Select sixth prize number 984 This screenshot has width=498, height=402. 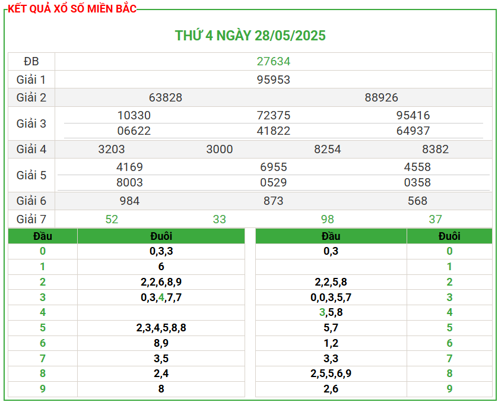pos(129,201)
